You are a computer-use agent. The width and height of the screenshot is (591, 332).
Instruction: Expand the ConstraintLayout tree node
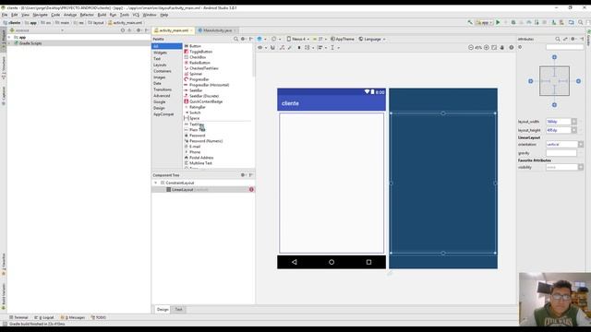point(156,183)
